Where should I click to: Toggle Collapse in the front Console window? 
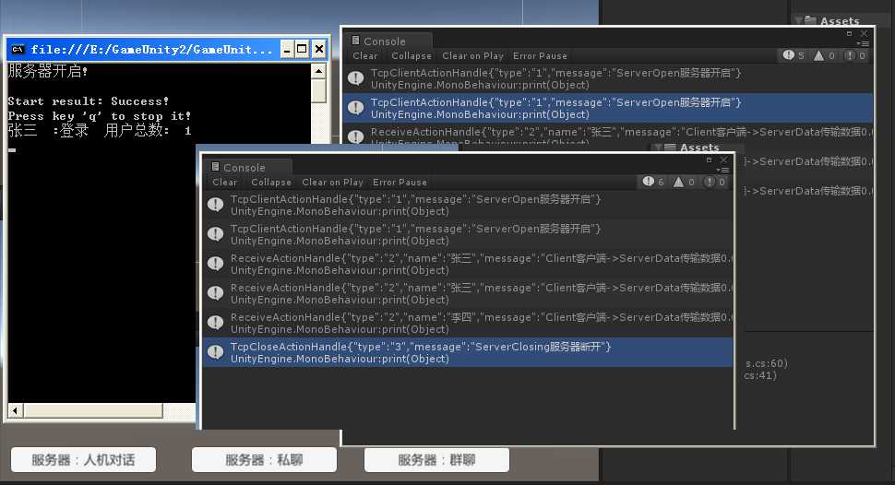click(x=271, y=182)
